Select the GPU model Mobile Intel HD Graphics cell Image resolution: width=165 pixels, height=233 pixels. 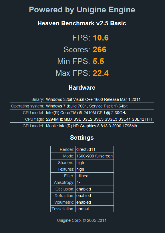click(100, 126)
